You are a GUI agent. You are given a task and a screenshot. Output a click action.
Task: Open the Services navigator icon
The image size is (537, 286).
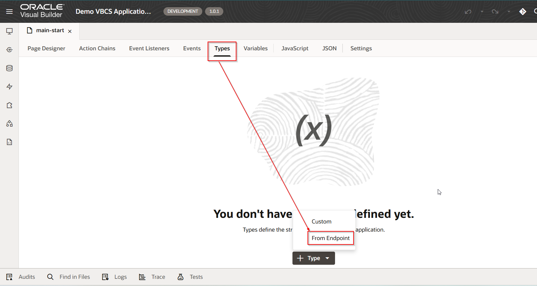9,50
